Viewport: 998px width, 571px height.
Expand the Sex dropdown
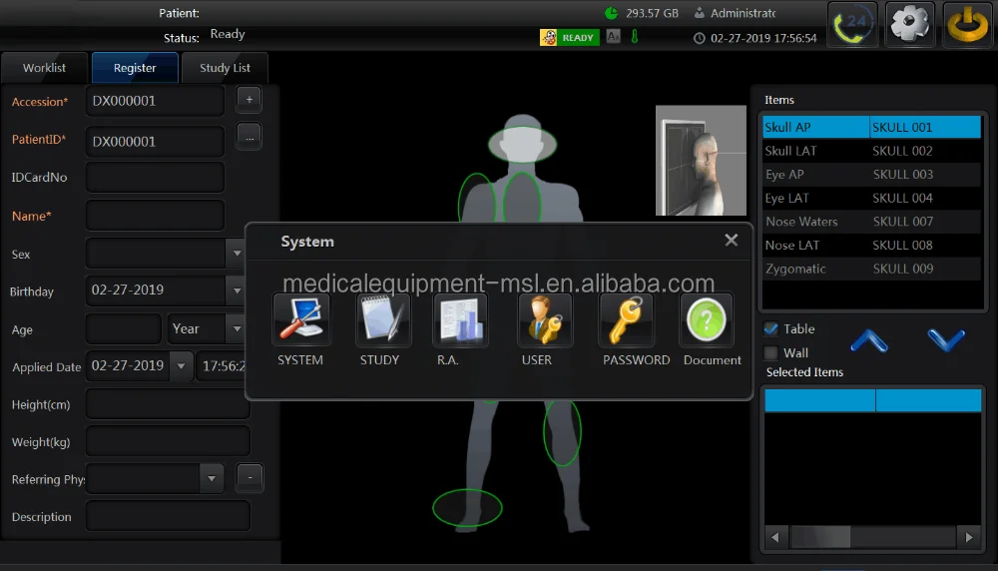pyautogui.click(x=237, y=254)
